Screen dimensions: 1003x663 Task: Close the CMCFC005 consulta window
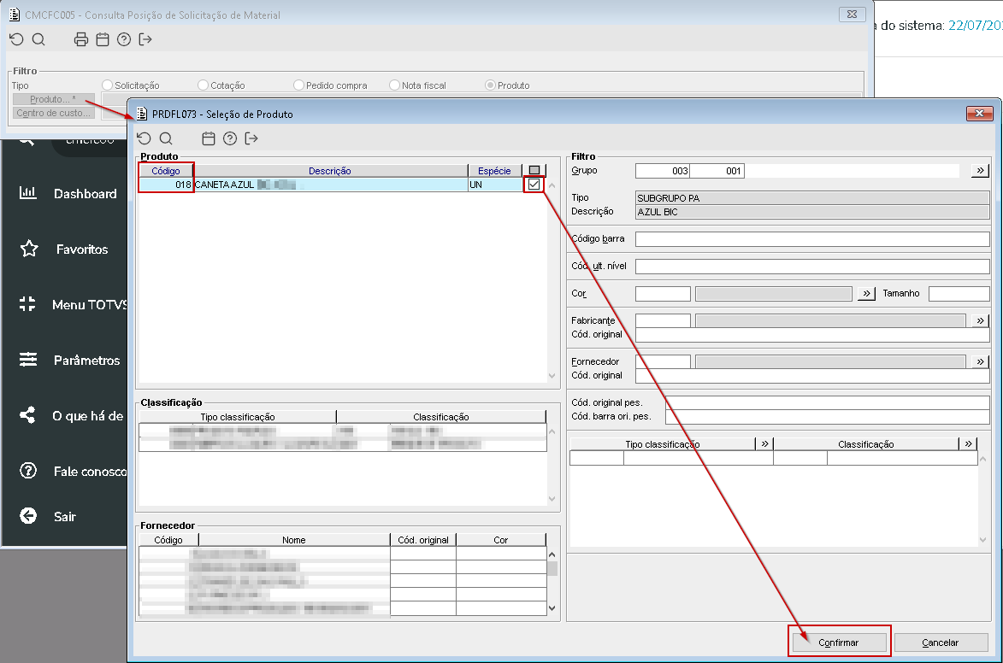852,14
